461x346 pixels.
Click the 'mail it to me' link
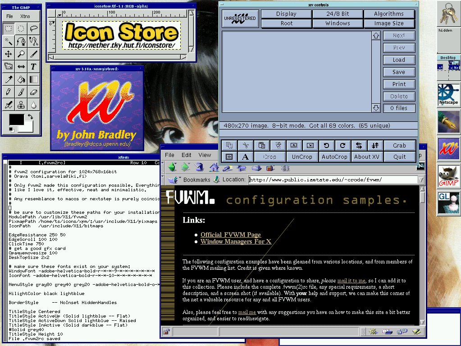click(x=351, y=281)
